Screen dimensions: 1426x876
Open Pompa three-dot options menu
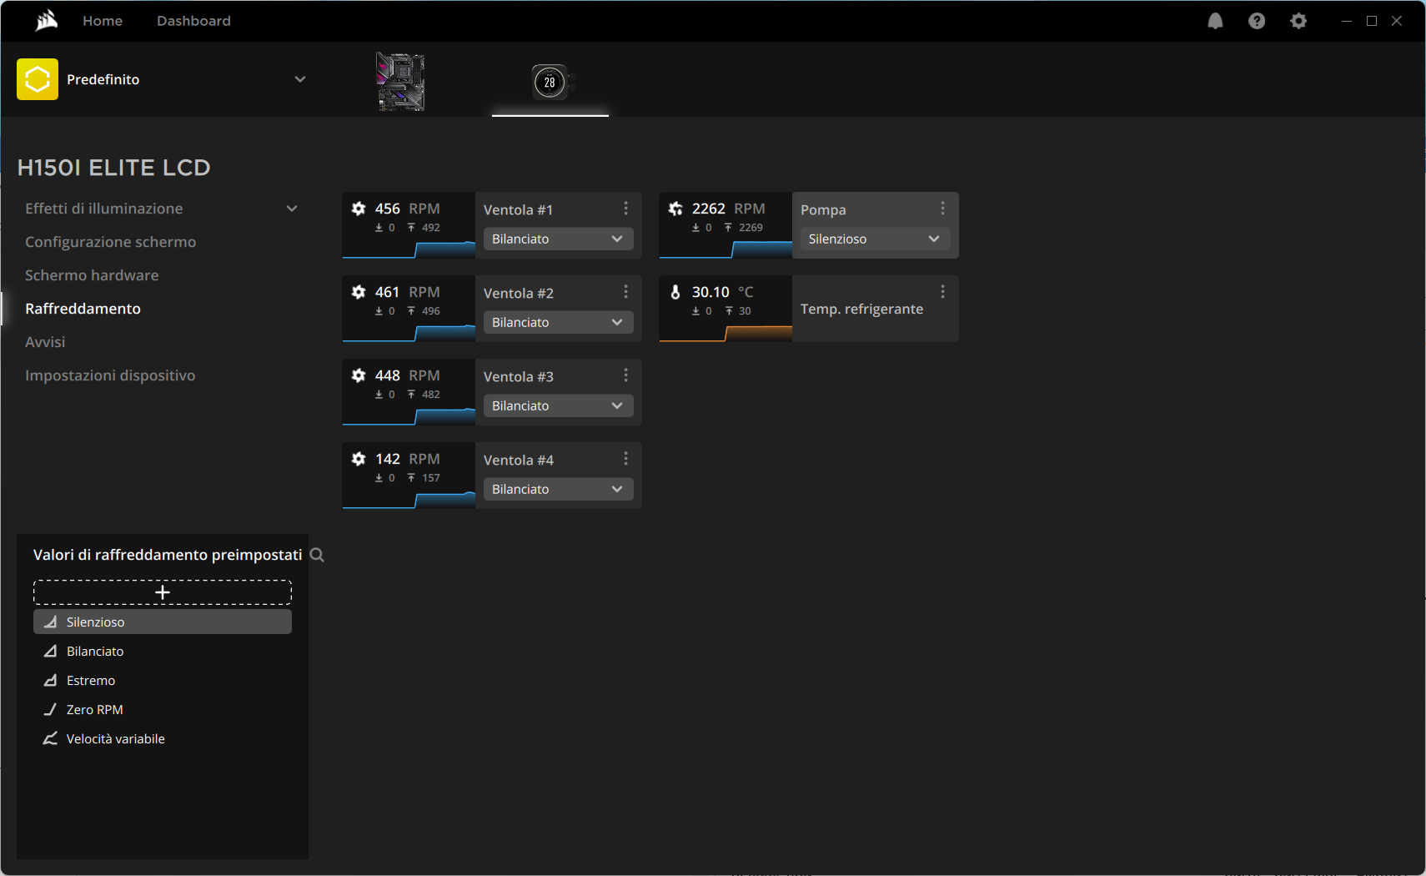pyautogui.click(x=942, y=209)
